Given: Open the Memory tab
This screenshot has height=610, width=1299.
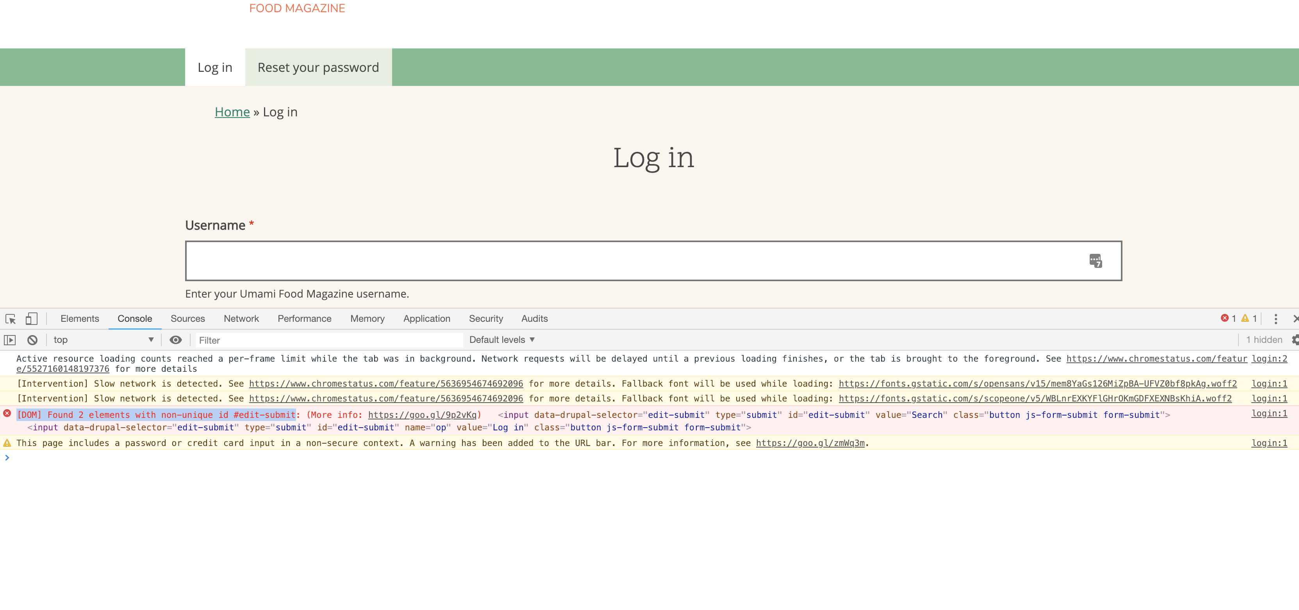Looking at the screenshot, I should pyautogui.click(x=367, y=319).
